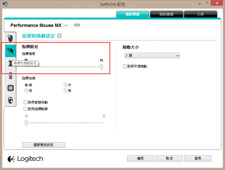Click the 套用 button
This screenshot has height=170, width=225.
(x=198, y=158)
